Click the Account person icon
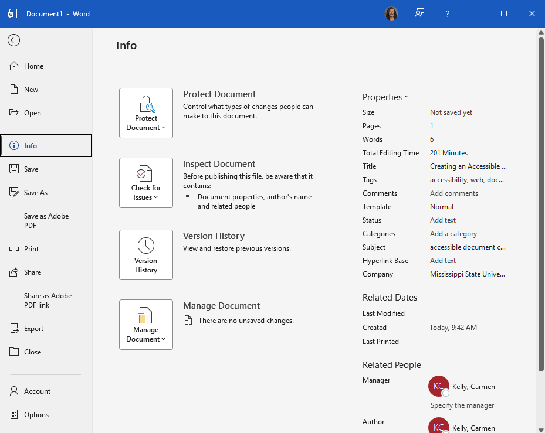This screenshot has width=545, height=433. click(x=14, y=391)
